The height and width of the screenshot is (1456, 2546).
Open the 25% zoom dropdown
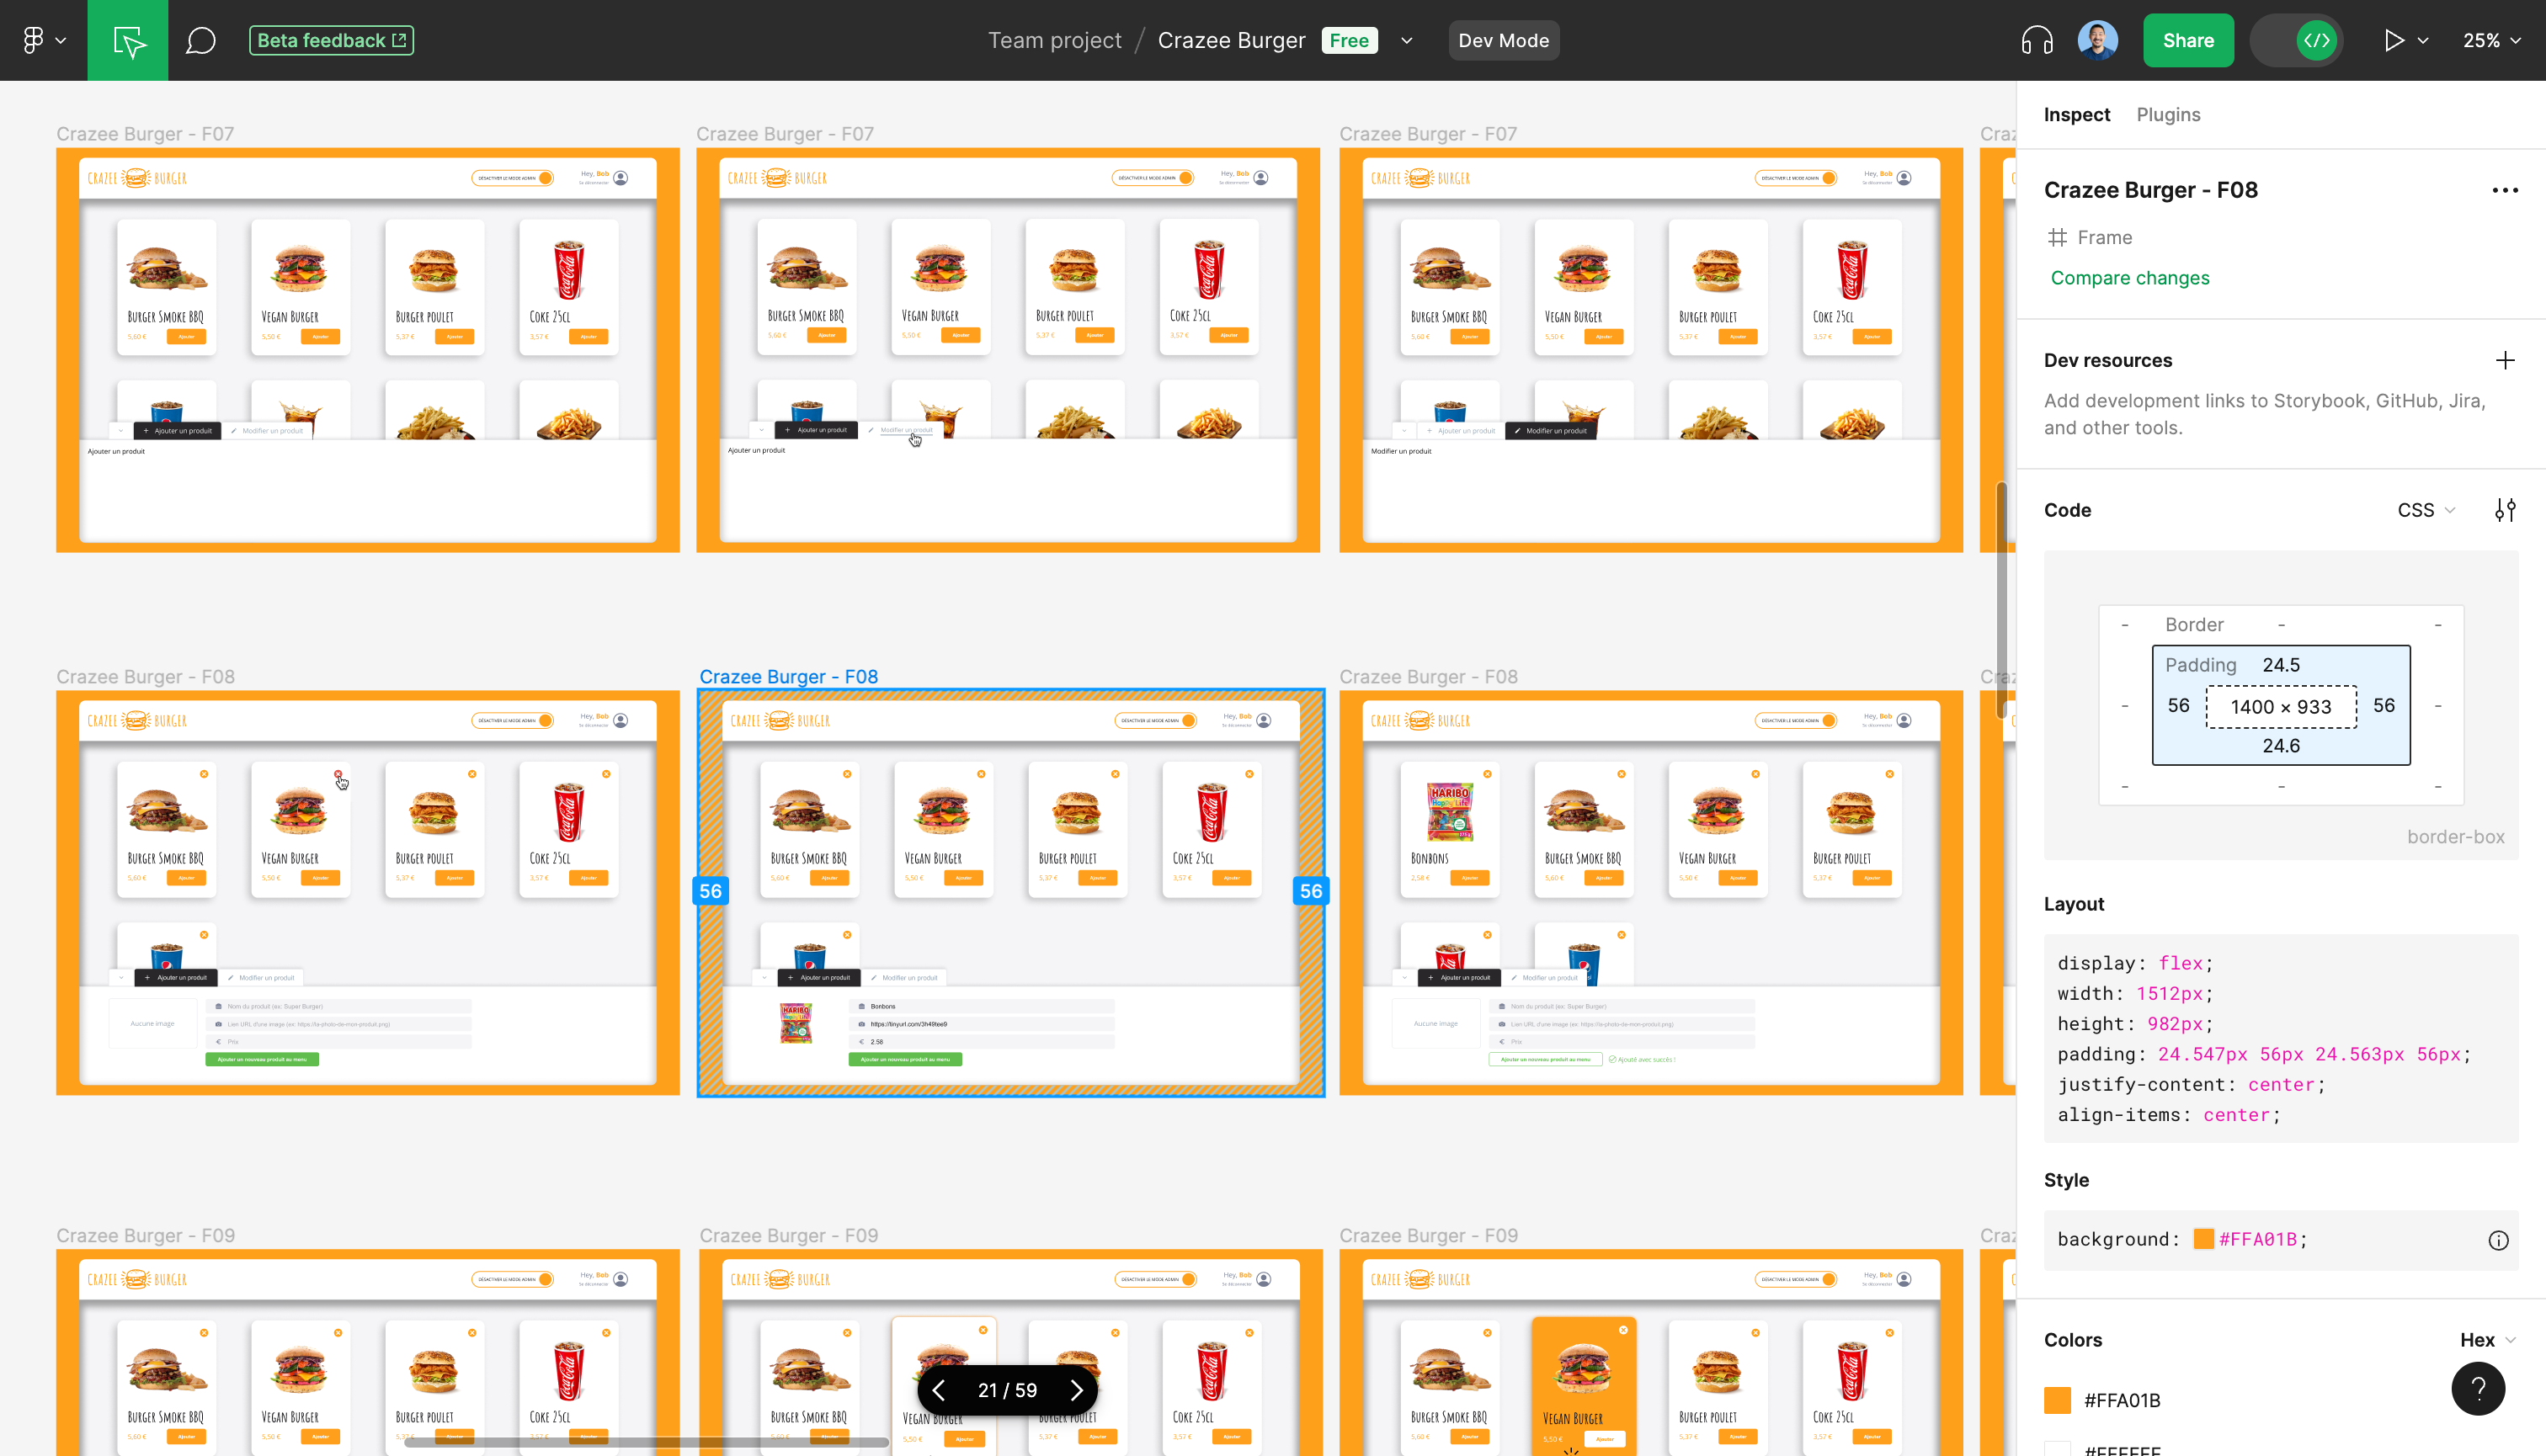(2490, 40)
